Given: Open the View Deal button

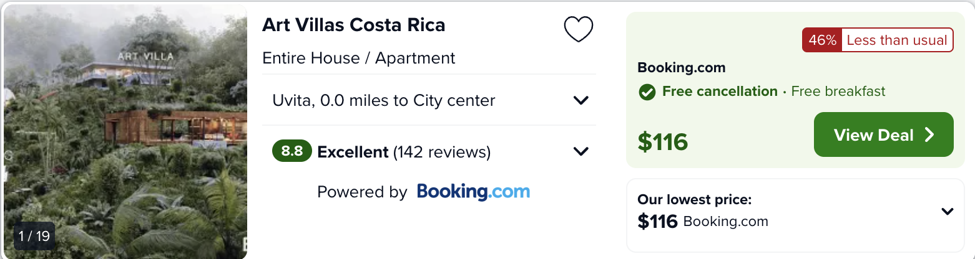Looking at the screenshot, I should (883, 134).
